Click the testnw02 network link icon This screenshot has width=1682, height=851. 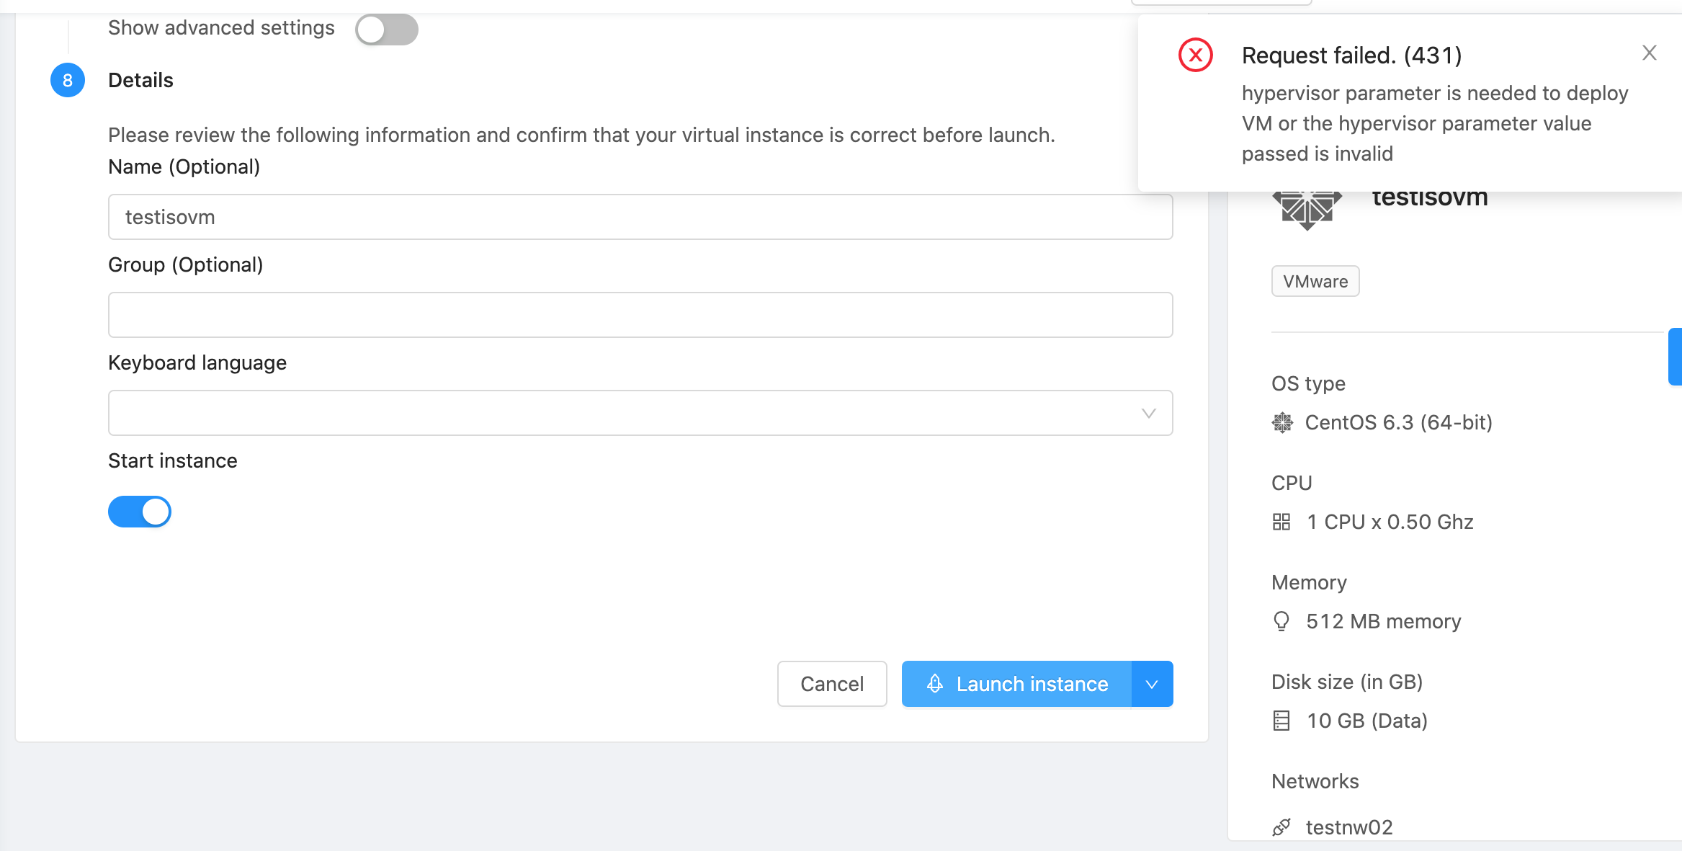pos(1281,827)
